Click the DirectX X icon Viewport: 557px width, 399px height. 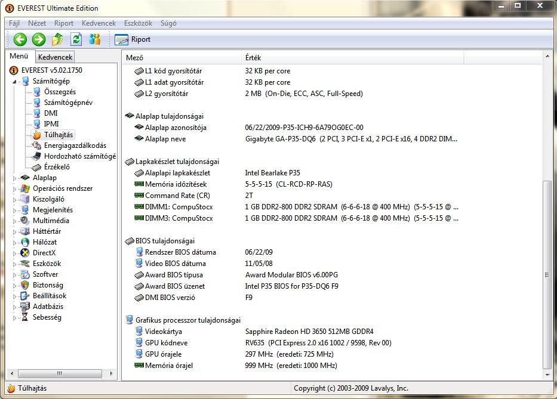pos(25,253)
